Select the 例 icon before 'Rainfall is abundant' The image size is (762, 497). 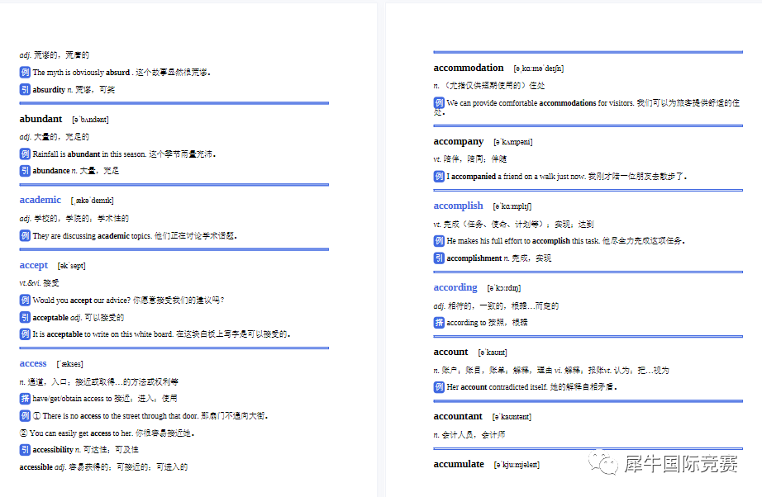(25, 154)
